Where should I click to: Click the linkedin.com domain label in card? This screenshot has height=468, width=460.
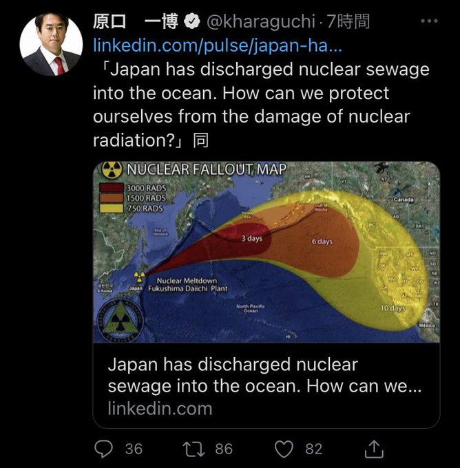[160, 408]
